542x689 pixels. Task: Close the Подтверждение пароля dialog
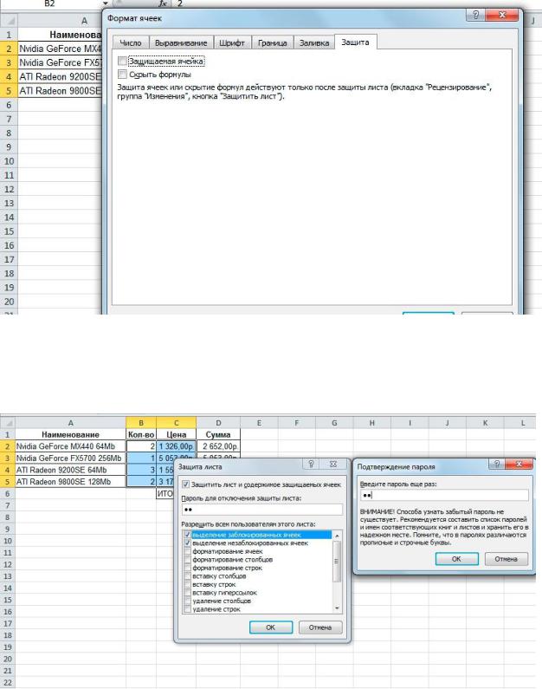coord(519,464)
